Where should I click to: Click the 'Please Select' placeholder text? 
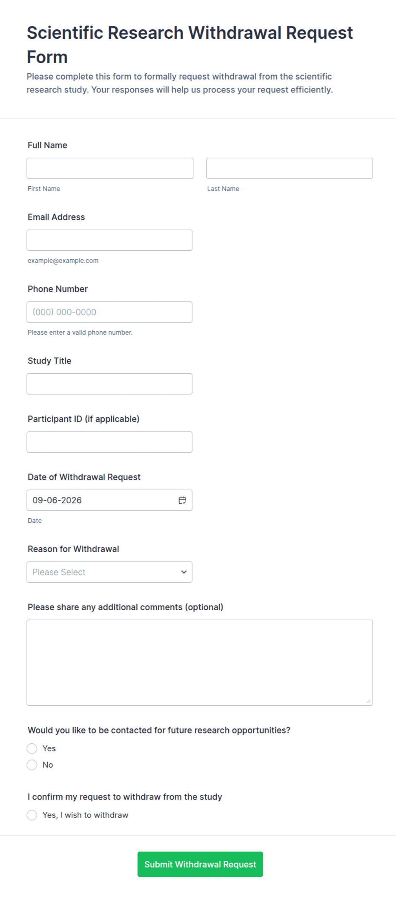pyautogui.click(x=59, y=572)
